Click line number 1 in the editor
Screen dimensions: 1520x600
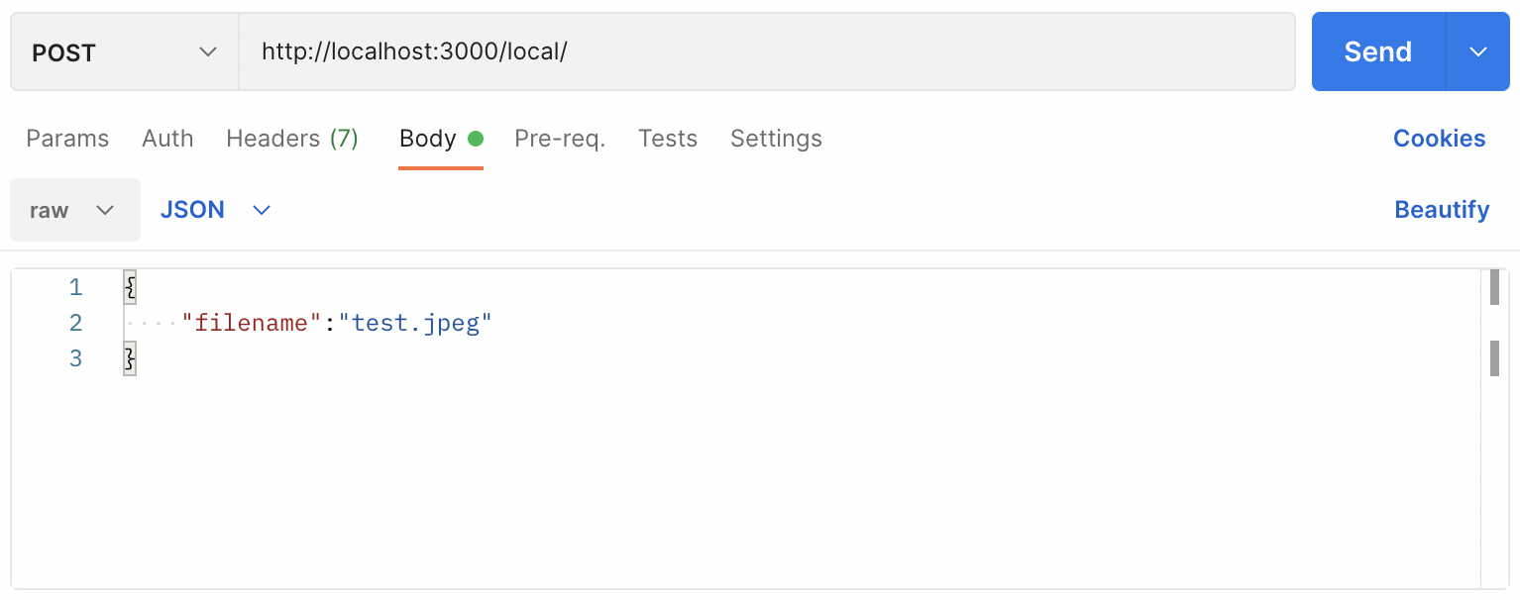coord(75,287)
